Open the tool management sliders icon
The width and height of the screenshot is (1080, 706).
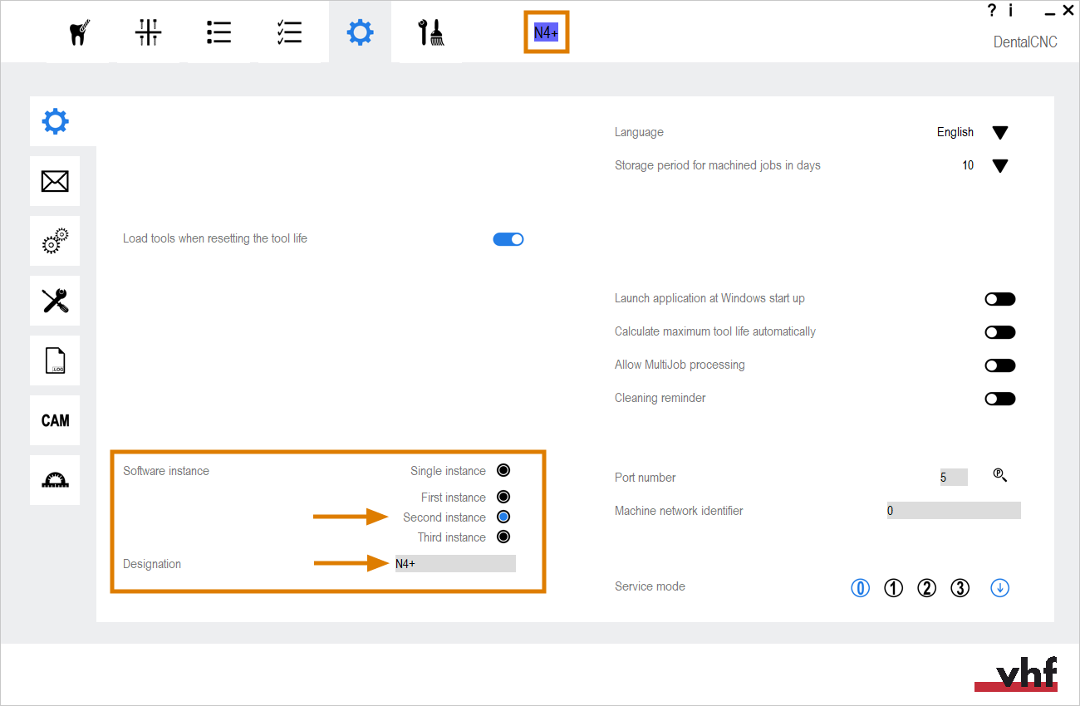148,32
